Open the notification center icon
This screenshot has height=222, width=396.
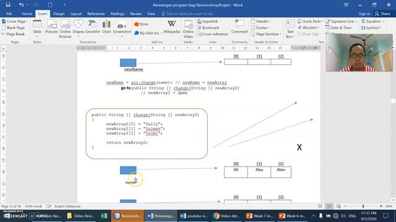[385, 216]
